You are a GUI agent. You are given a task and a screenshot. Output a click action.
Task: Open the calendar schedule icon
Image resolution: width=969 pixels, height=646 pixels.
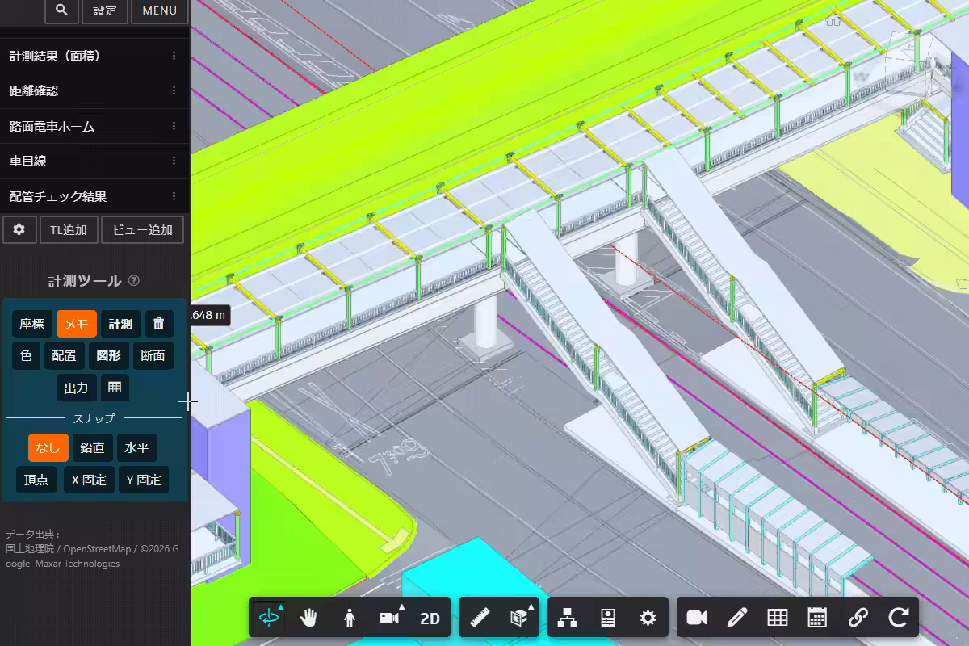pyautogui.click(x=818, y=618)
